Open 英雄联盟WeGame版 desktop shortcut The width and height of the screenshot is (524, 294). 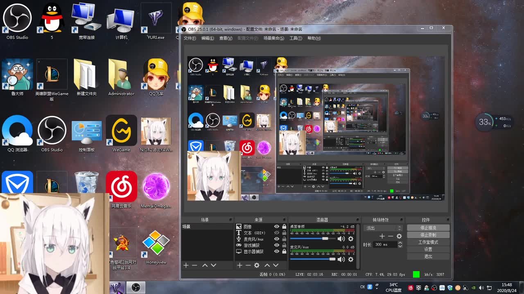(52, 80)
